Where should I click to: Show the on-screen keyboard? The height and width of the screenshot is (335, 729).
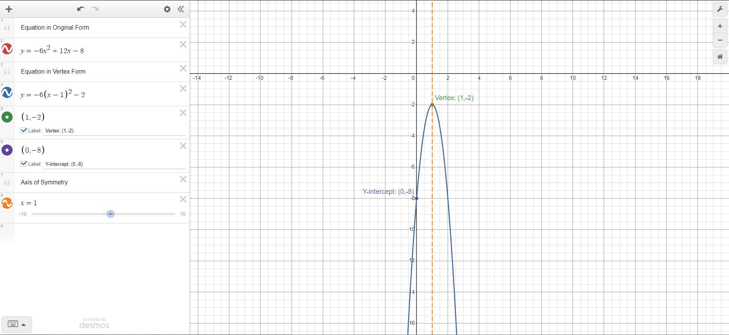(13, 324)
